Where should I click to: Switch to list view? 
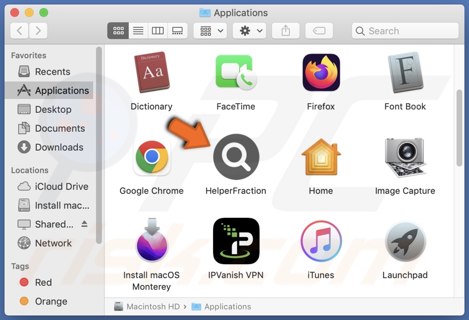(x=138, y=30)
